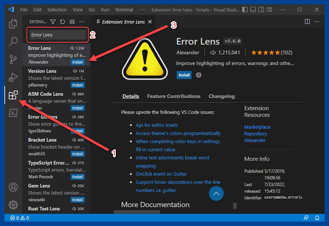Image resolution: width=329 pixels, height=226 pixels.
Task: Split the editor to the right
Action: [x=307, y=22]
